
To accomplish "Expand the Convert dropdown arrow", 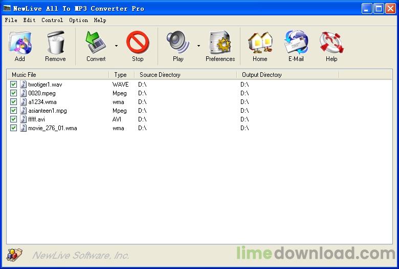I will (x=116, y=46).
